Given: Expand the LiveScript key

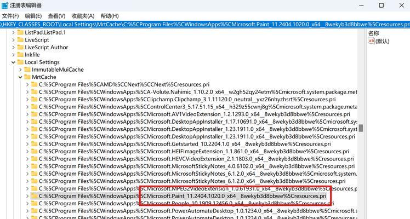Looking at the screenshot, I should 13,40.
